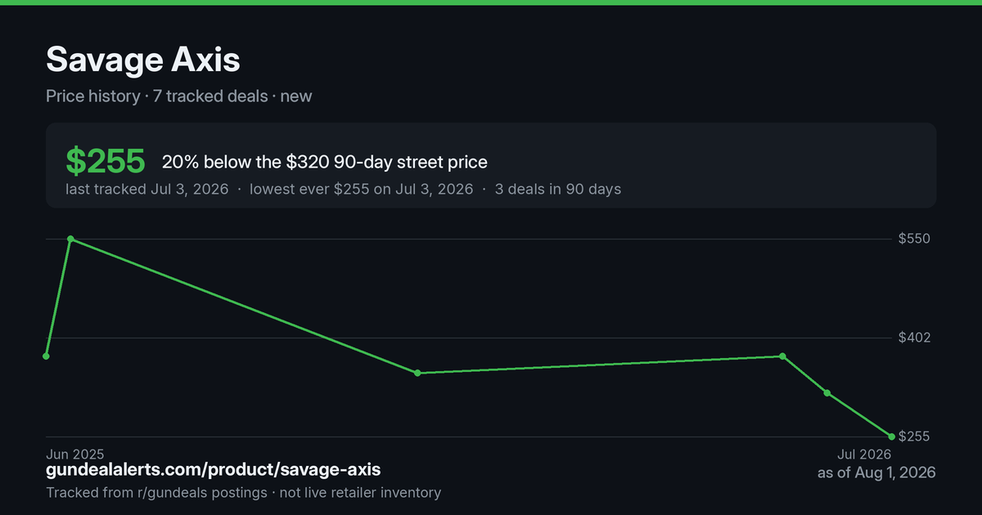Click the first data point in June 2025
The width and height of the screenshot is (982, 515).
46,356
